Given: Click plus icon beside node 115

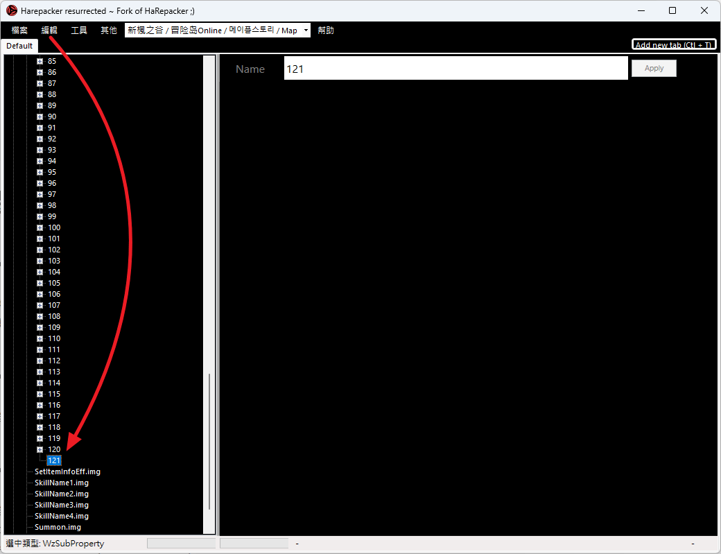Looking at the screenshot, I should [x=40, y=394].
